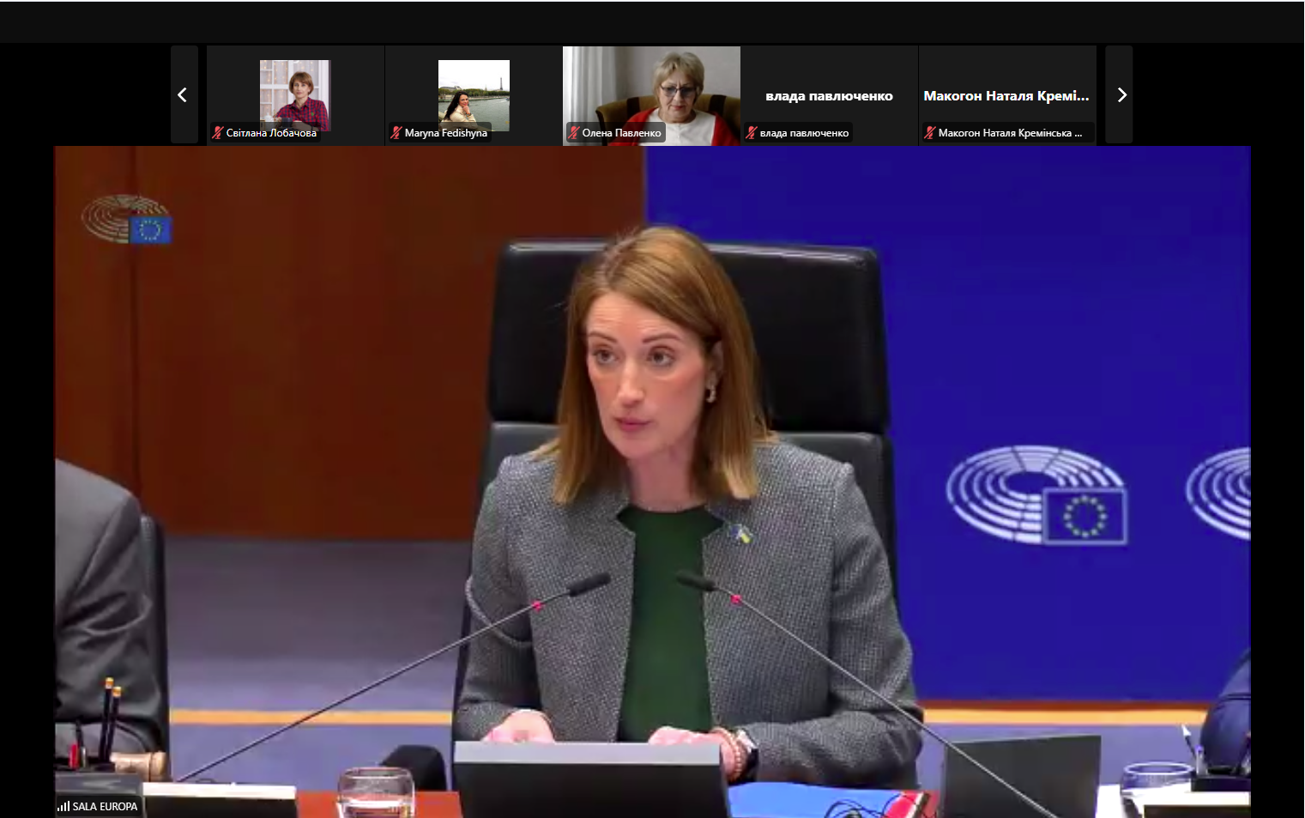Image resolution: width=1305 pixels, height=818 pixels.
Task: Select Світлана Лобачова's profile photo thumbnail
Action: (294, 93)
